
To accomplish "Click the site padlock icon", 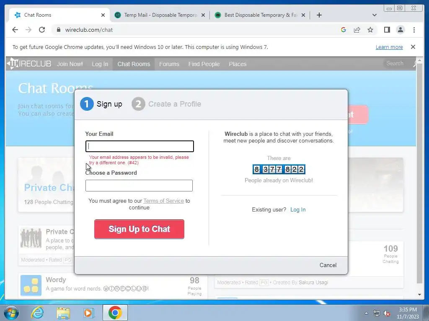I will [x=58, y=30].
